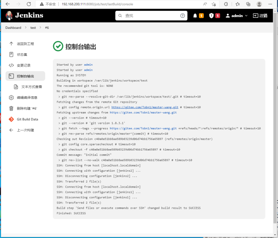Open security warnings shield icon
Viewport: 278px width, 238px height.
(211, 16)
